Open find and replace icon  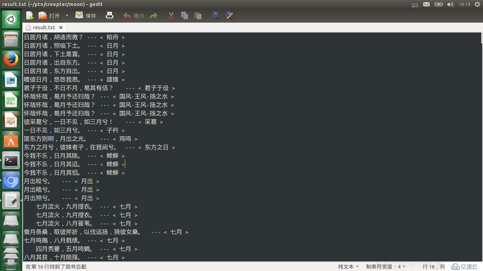[x=229, y=16]
